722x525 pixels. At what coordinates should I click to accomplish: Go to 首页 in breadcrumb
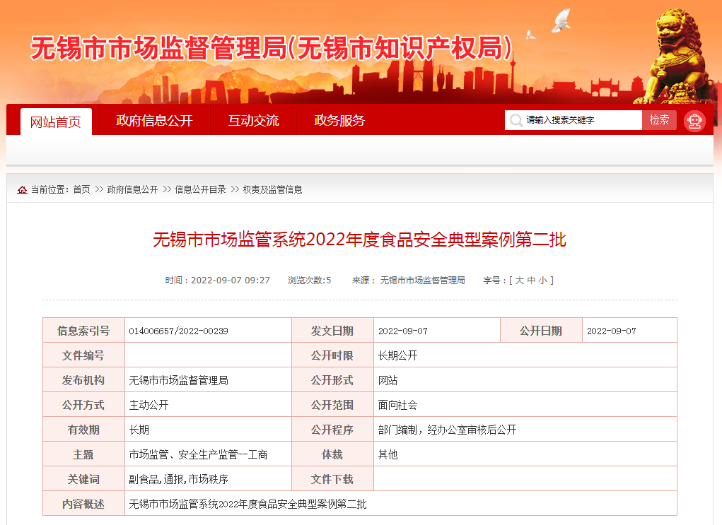[81, 189]
